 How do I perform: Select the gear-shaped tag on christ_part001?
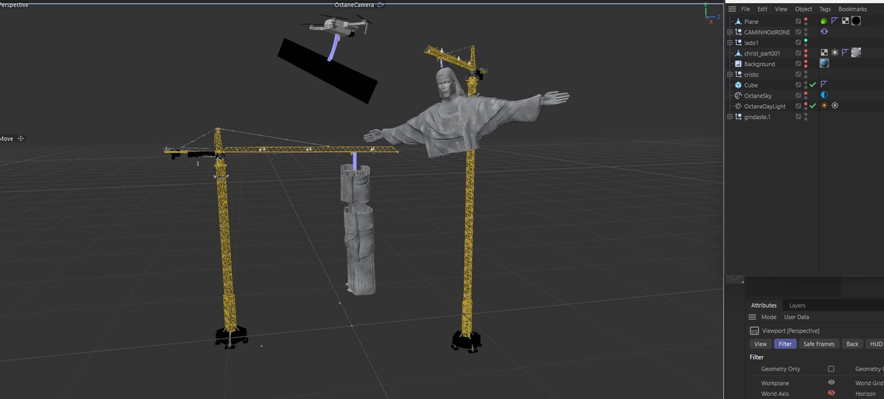[834, 53]
